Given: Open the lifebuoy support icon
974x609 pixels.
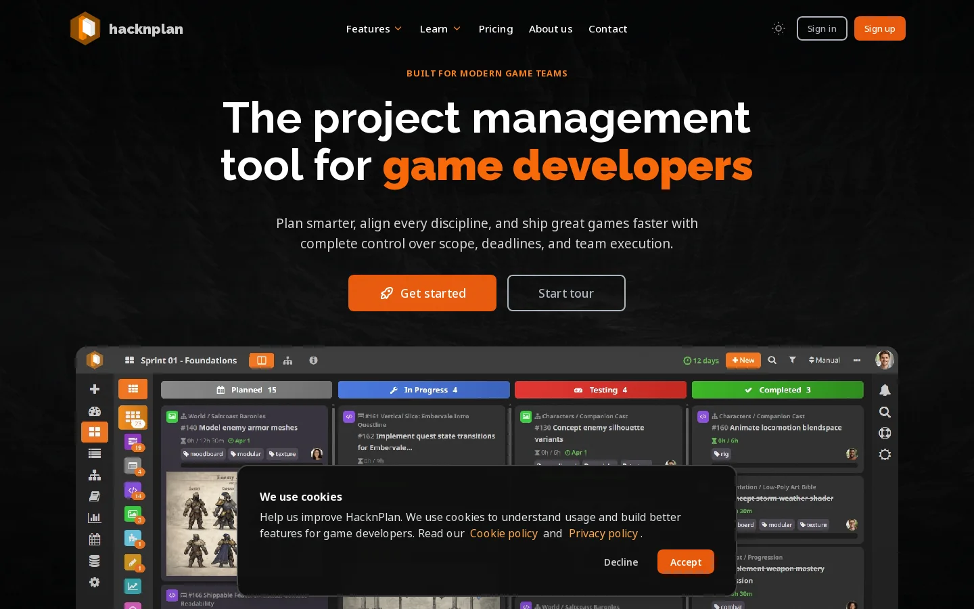Looking at the screenshot, I should (x=885, y=433).
